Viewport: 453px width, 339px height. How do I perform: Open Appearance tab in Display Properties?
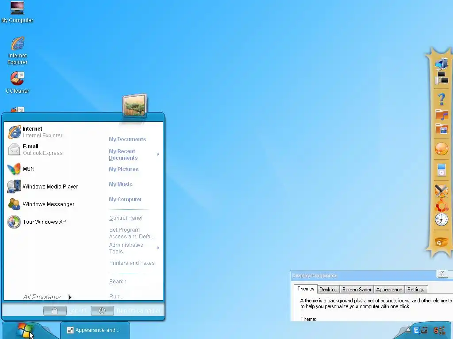pos(389,290)
